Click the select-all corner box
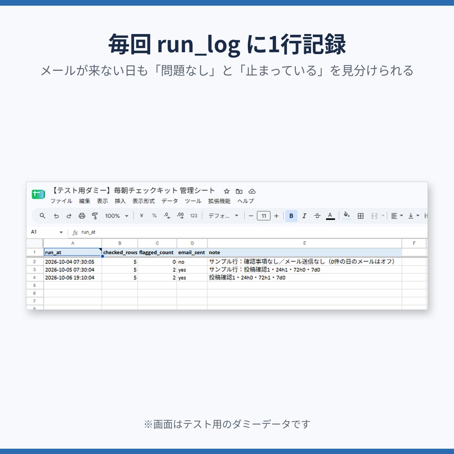Screen dimensions: 454x454 pos(35,243)
